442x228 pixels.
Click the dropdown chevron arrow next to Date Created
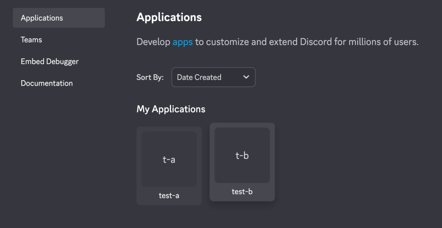click(246, 77)
